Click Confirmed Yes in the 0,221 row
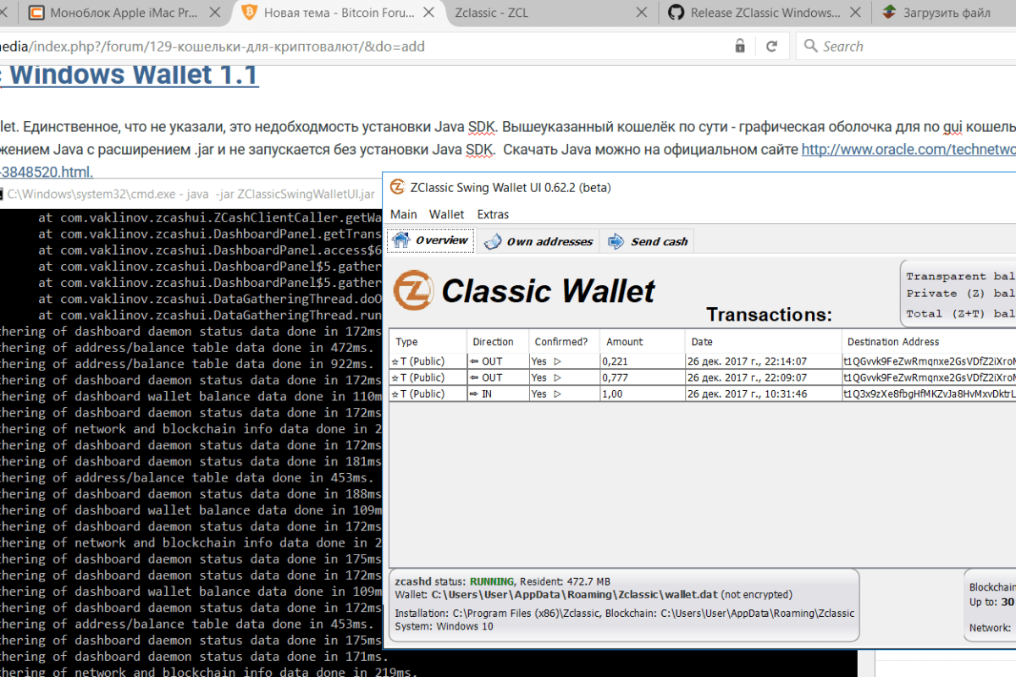The width and height of the screenshot is (1016, 677). (x=563, y=361)
